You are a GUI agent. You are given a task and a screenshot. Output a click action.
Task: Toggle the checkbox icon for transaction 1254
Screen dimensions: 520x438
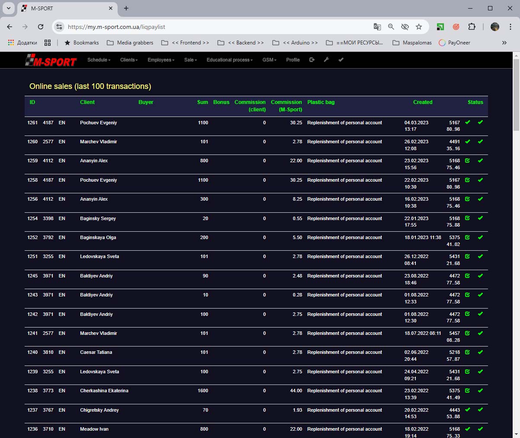(x=467, y=218)
